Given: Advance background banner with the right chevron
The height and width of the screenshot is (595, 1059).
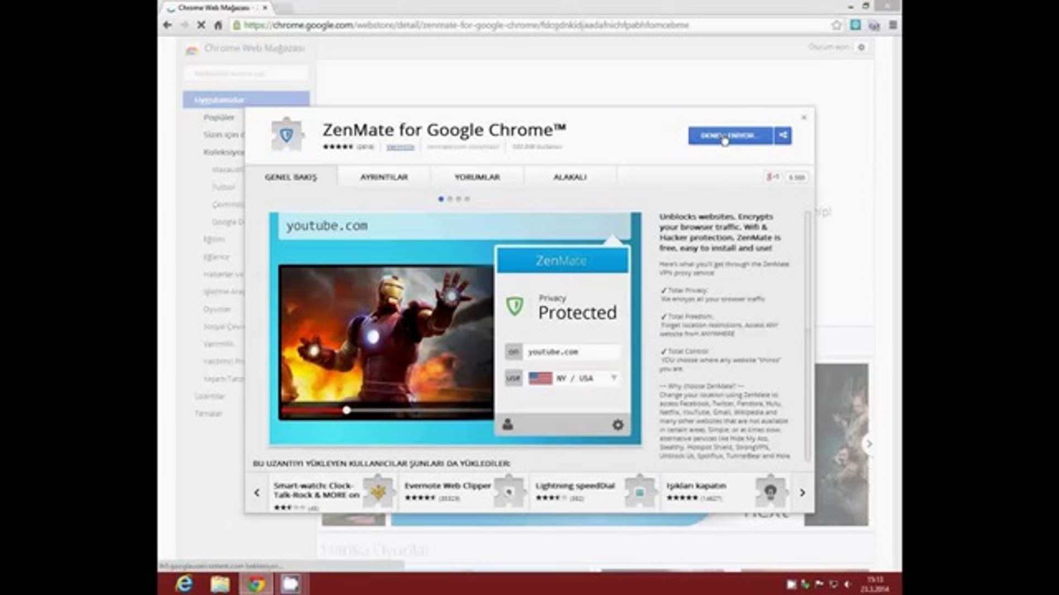Looking at the screenshot, I should pyautogui.click(x=869, y=443).
